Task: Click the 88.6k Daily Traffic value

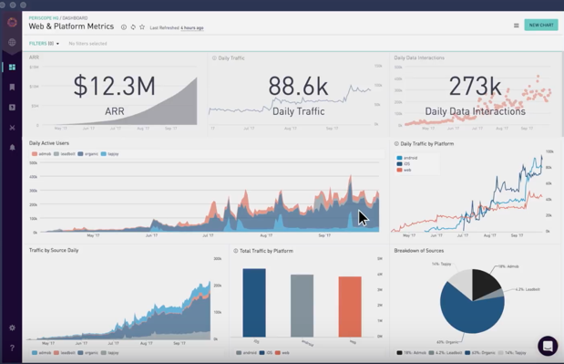Action: pos(298,87)
